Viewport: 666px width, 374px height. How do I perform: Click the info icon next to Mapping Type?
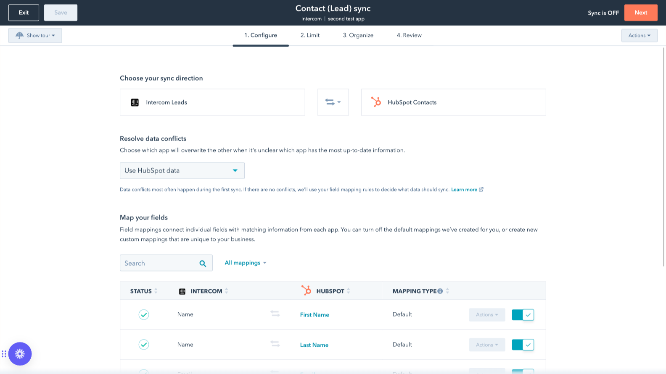pos(440,291)
